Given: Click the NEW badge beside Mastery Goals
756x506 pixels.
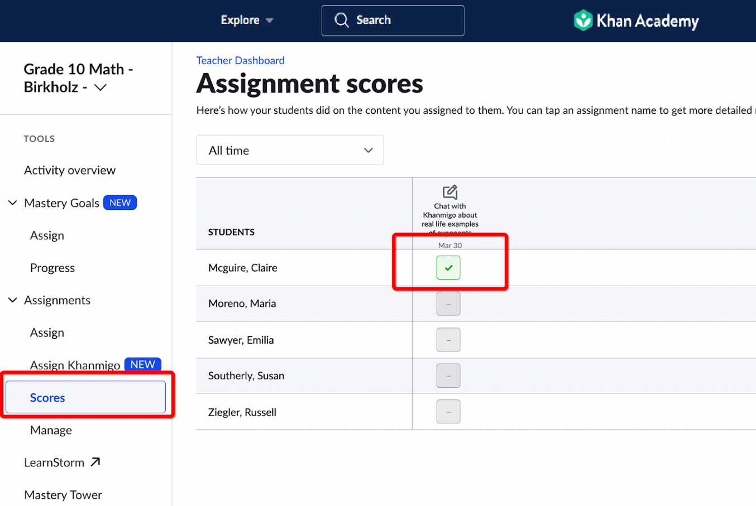Looking at the screenshot, I should tap(120, 203).
